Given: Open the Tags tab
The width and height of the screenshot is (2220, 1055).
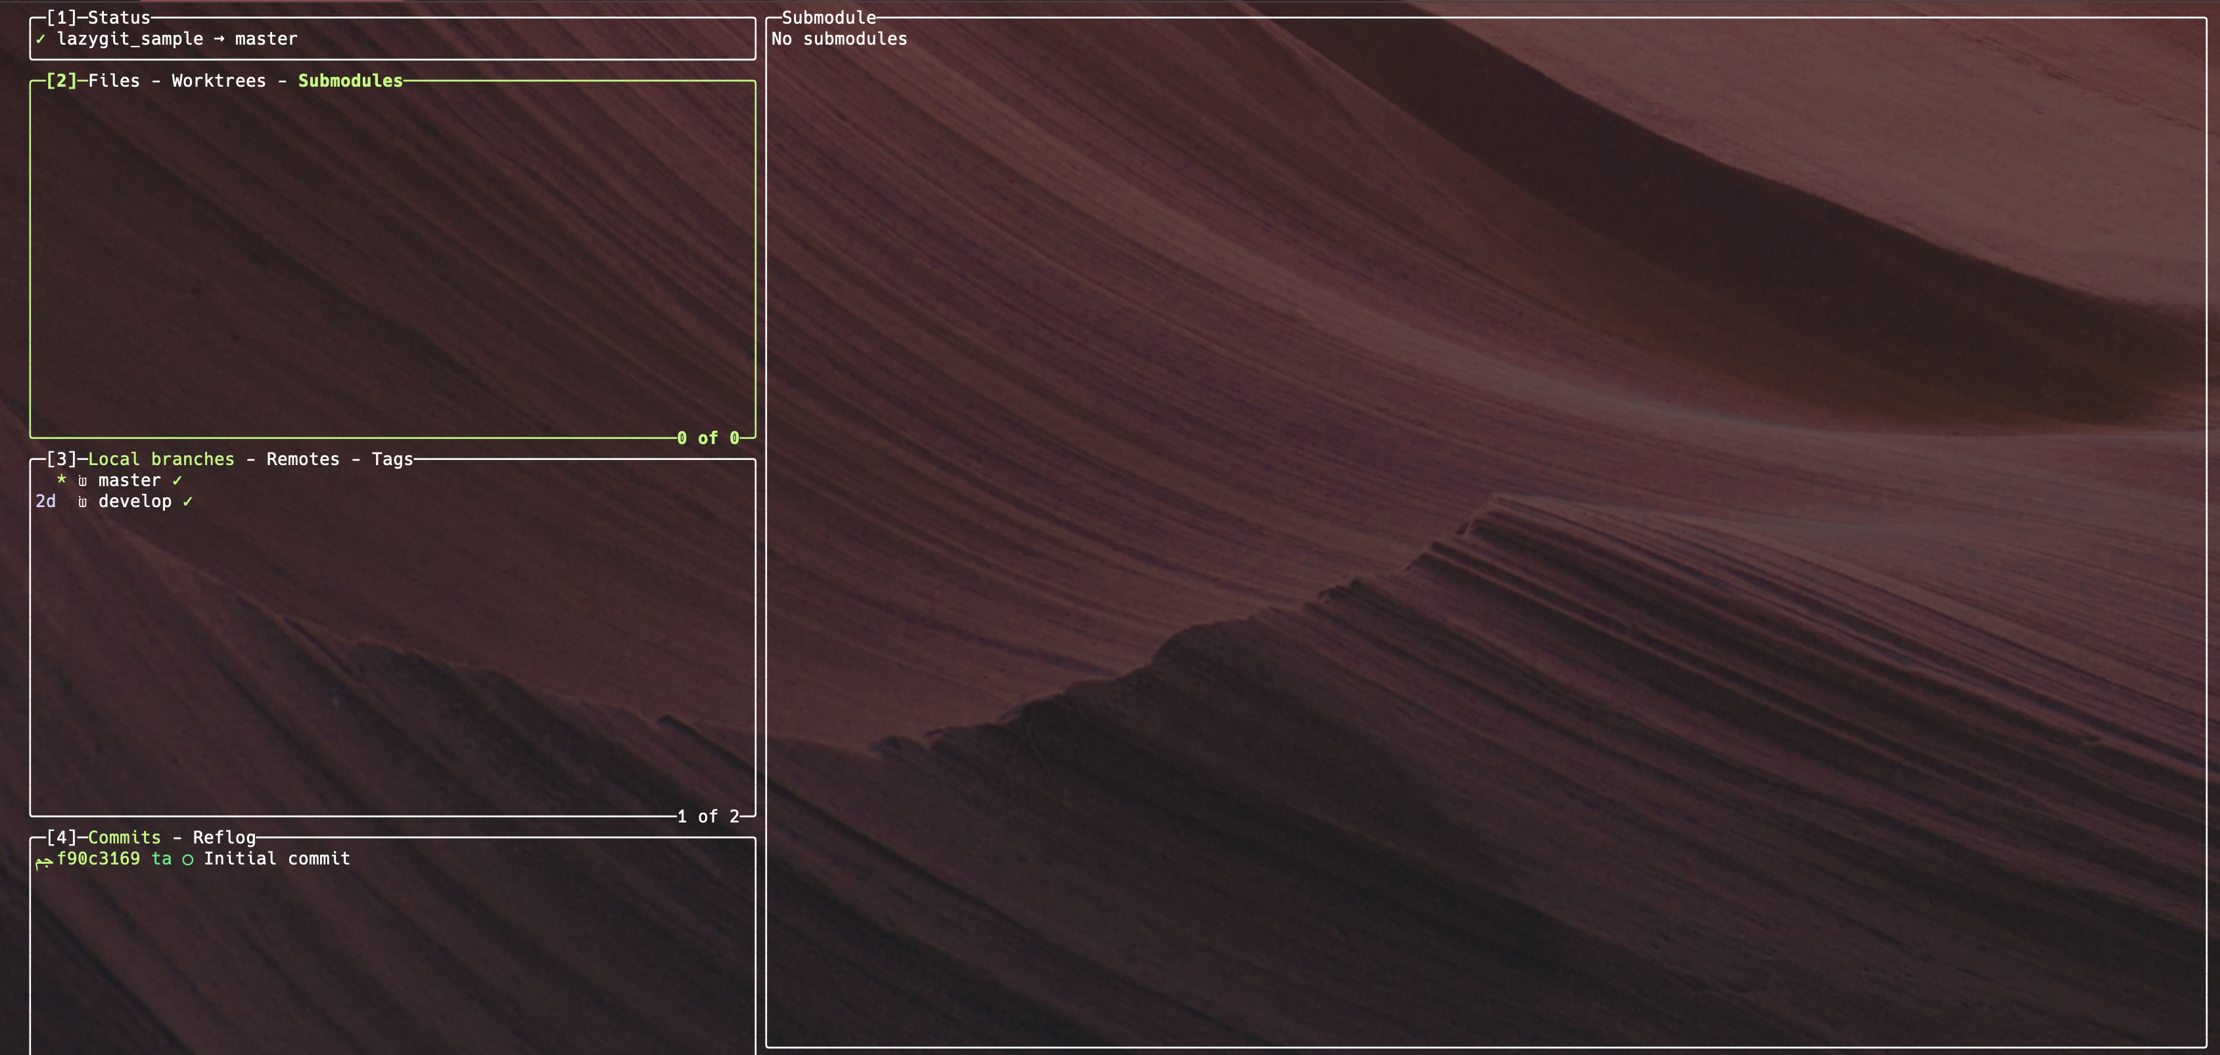Looking at the screenshot, I should pyautogui.click(x=392, y=459).
